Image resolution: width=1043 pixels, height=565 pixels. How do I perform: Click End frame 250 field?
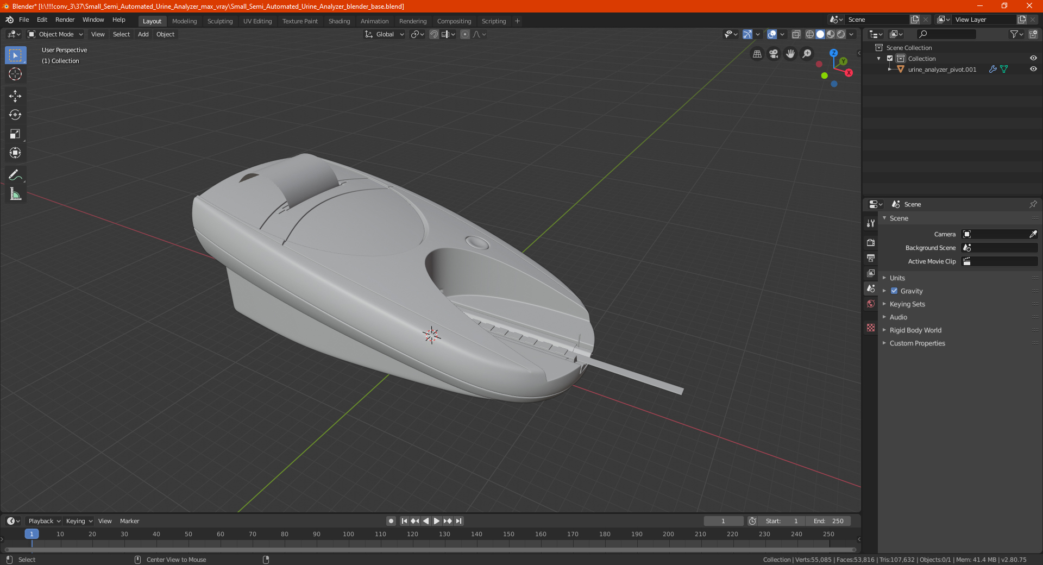point(828,521)
